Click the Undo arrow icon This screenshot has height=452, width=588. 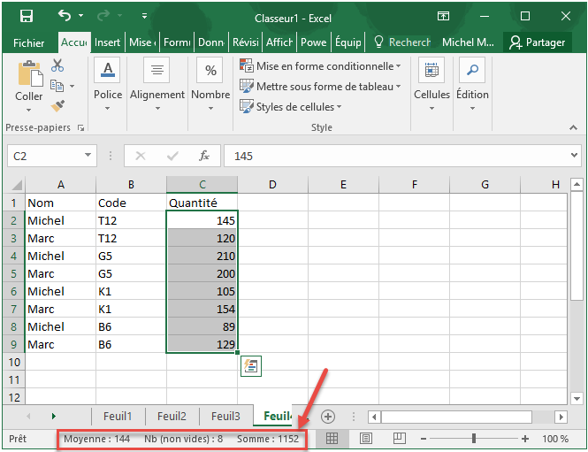(x=65, y=16)
